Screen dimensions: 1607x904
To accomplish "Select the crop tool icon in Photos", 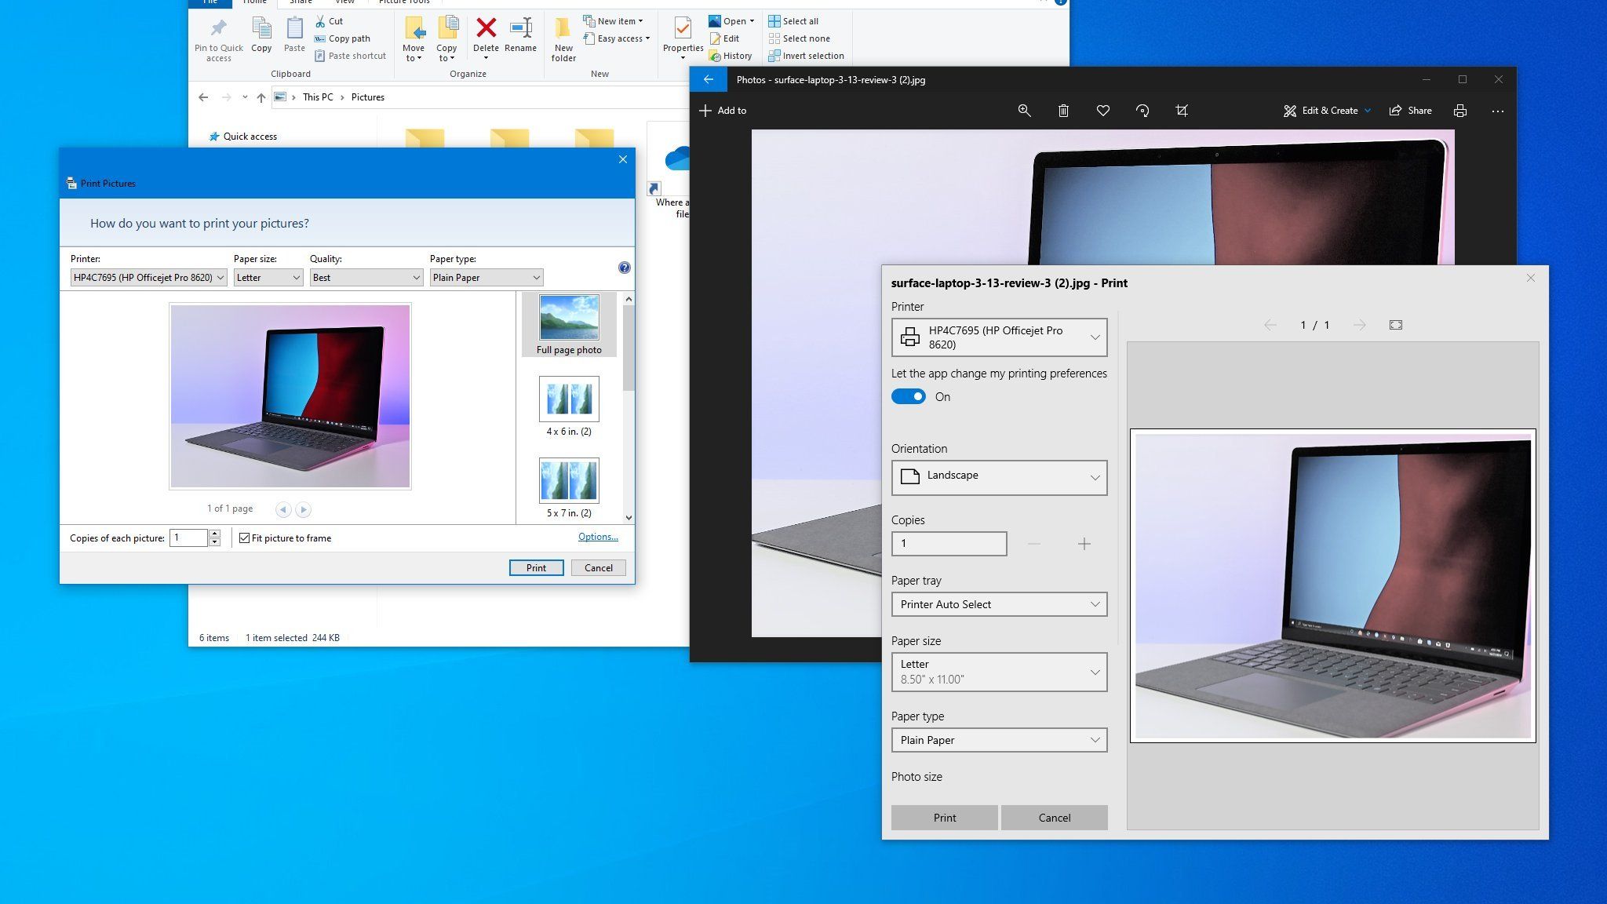I will (1182, 111).
